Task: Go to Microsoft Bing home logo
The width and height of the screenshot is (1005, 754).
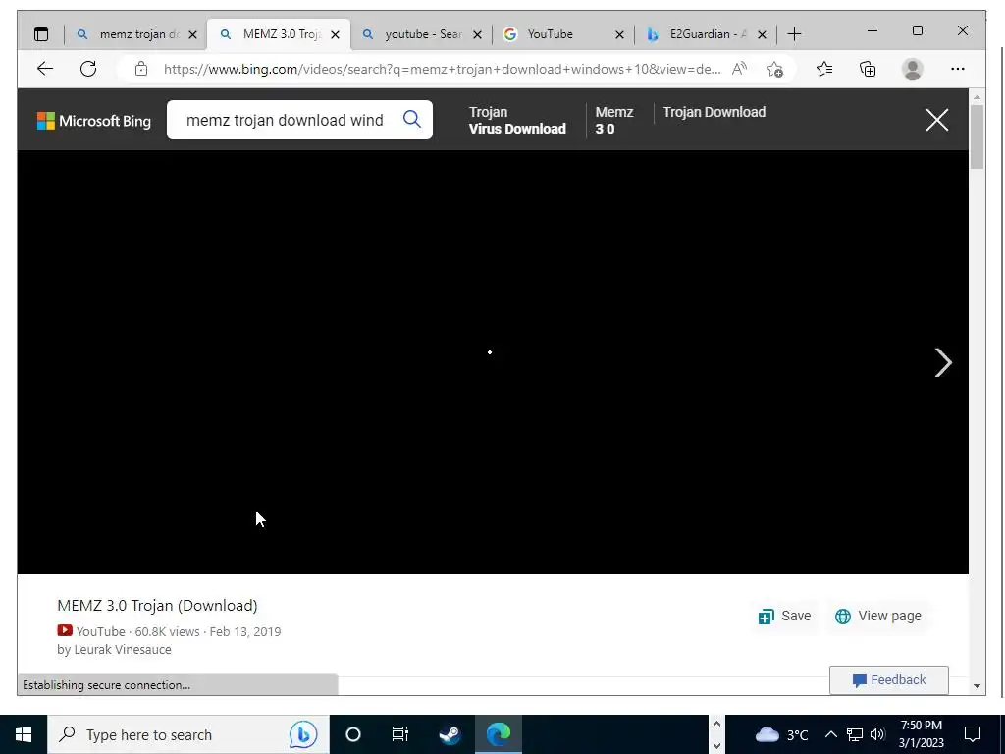Action: (x=94, y=121)
